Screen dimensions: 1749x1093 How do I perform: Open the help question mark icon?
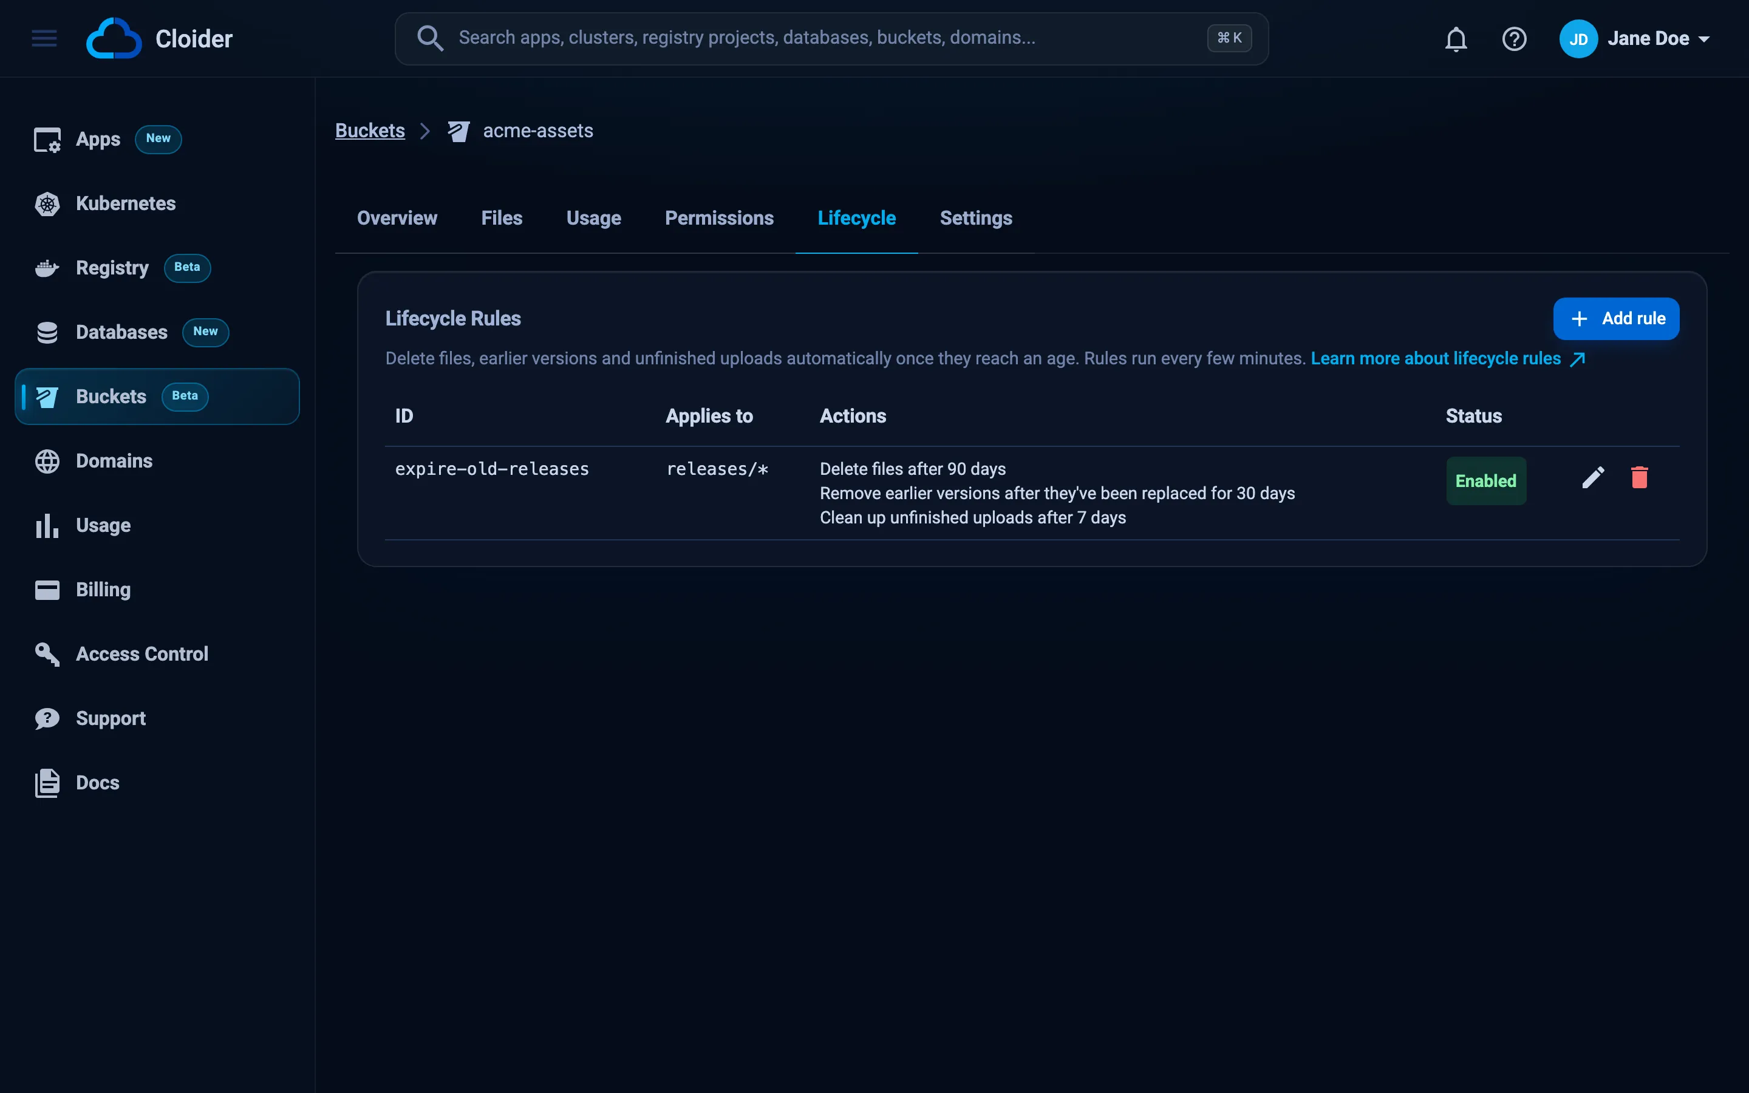tap(1514, 39)
